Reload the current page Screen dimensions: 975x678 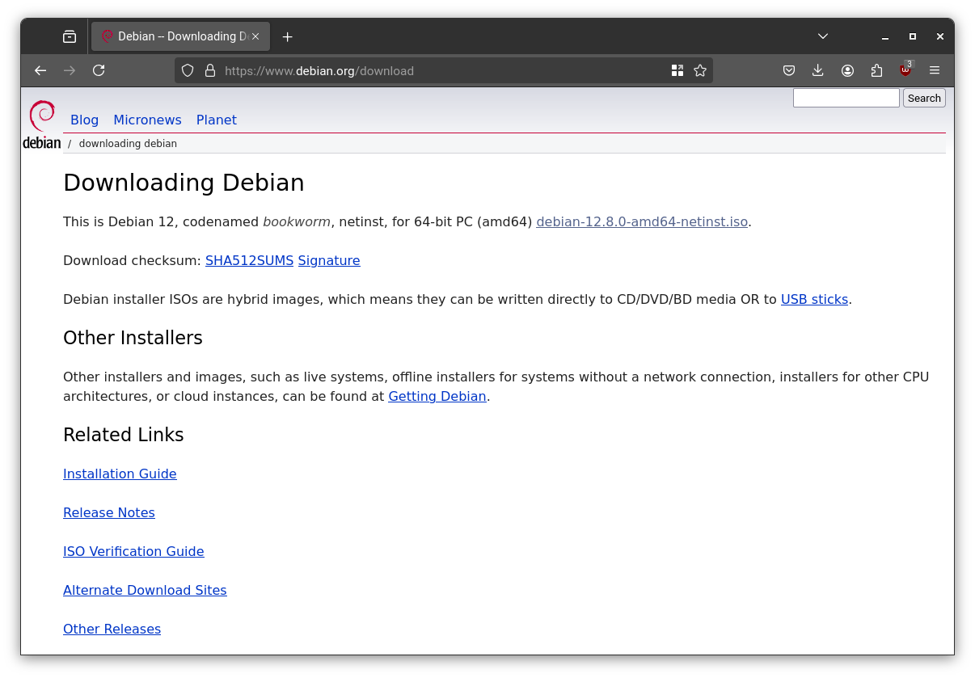tap(99, 70)
